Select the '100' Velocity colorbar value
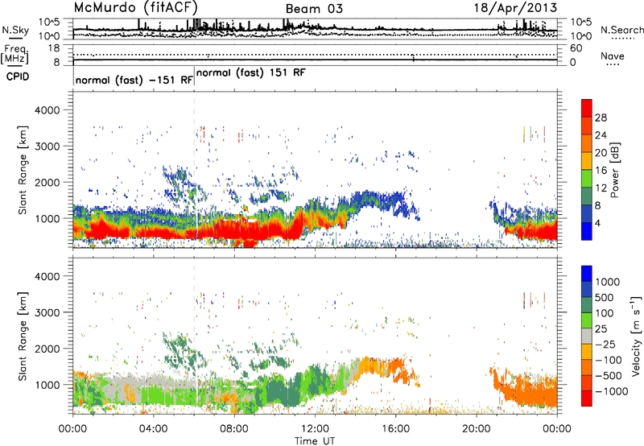This screenshot has height=446, width=644. tap(605, 313)
